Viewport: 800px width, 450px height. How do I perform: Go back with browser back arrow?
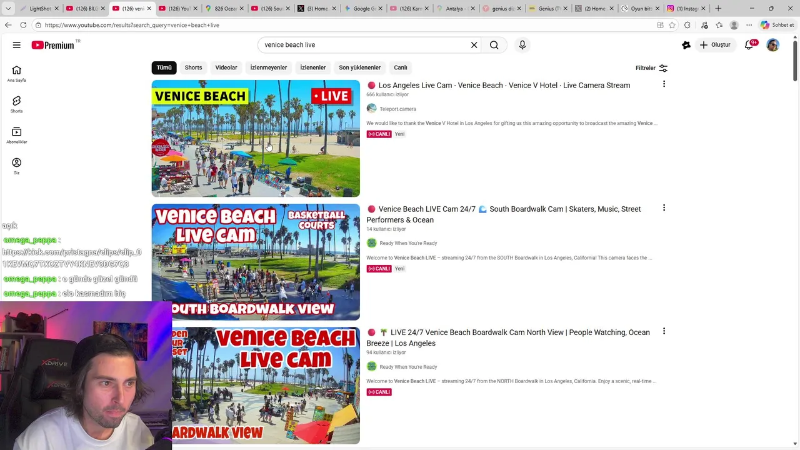[x=8, y=25]
